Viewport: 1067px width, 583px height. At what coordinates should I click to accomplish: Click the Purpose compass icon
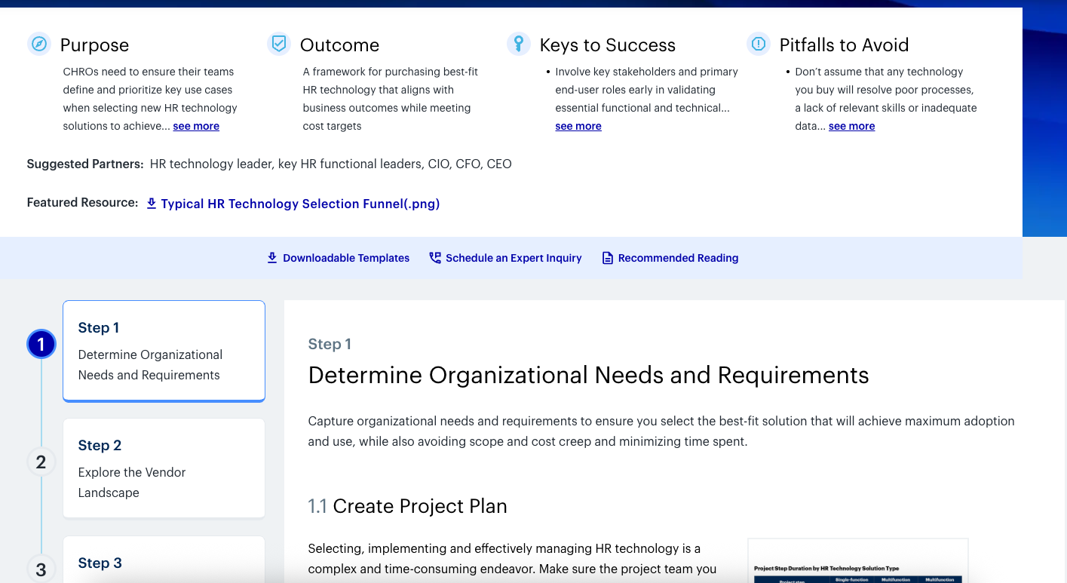pos(39,44)
